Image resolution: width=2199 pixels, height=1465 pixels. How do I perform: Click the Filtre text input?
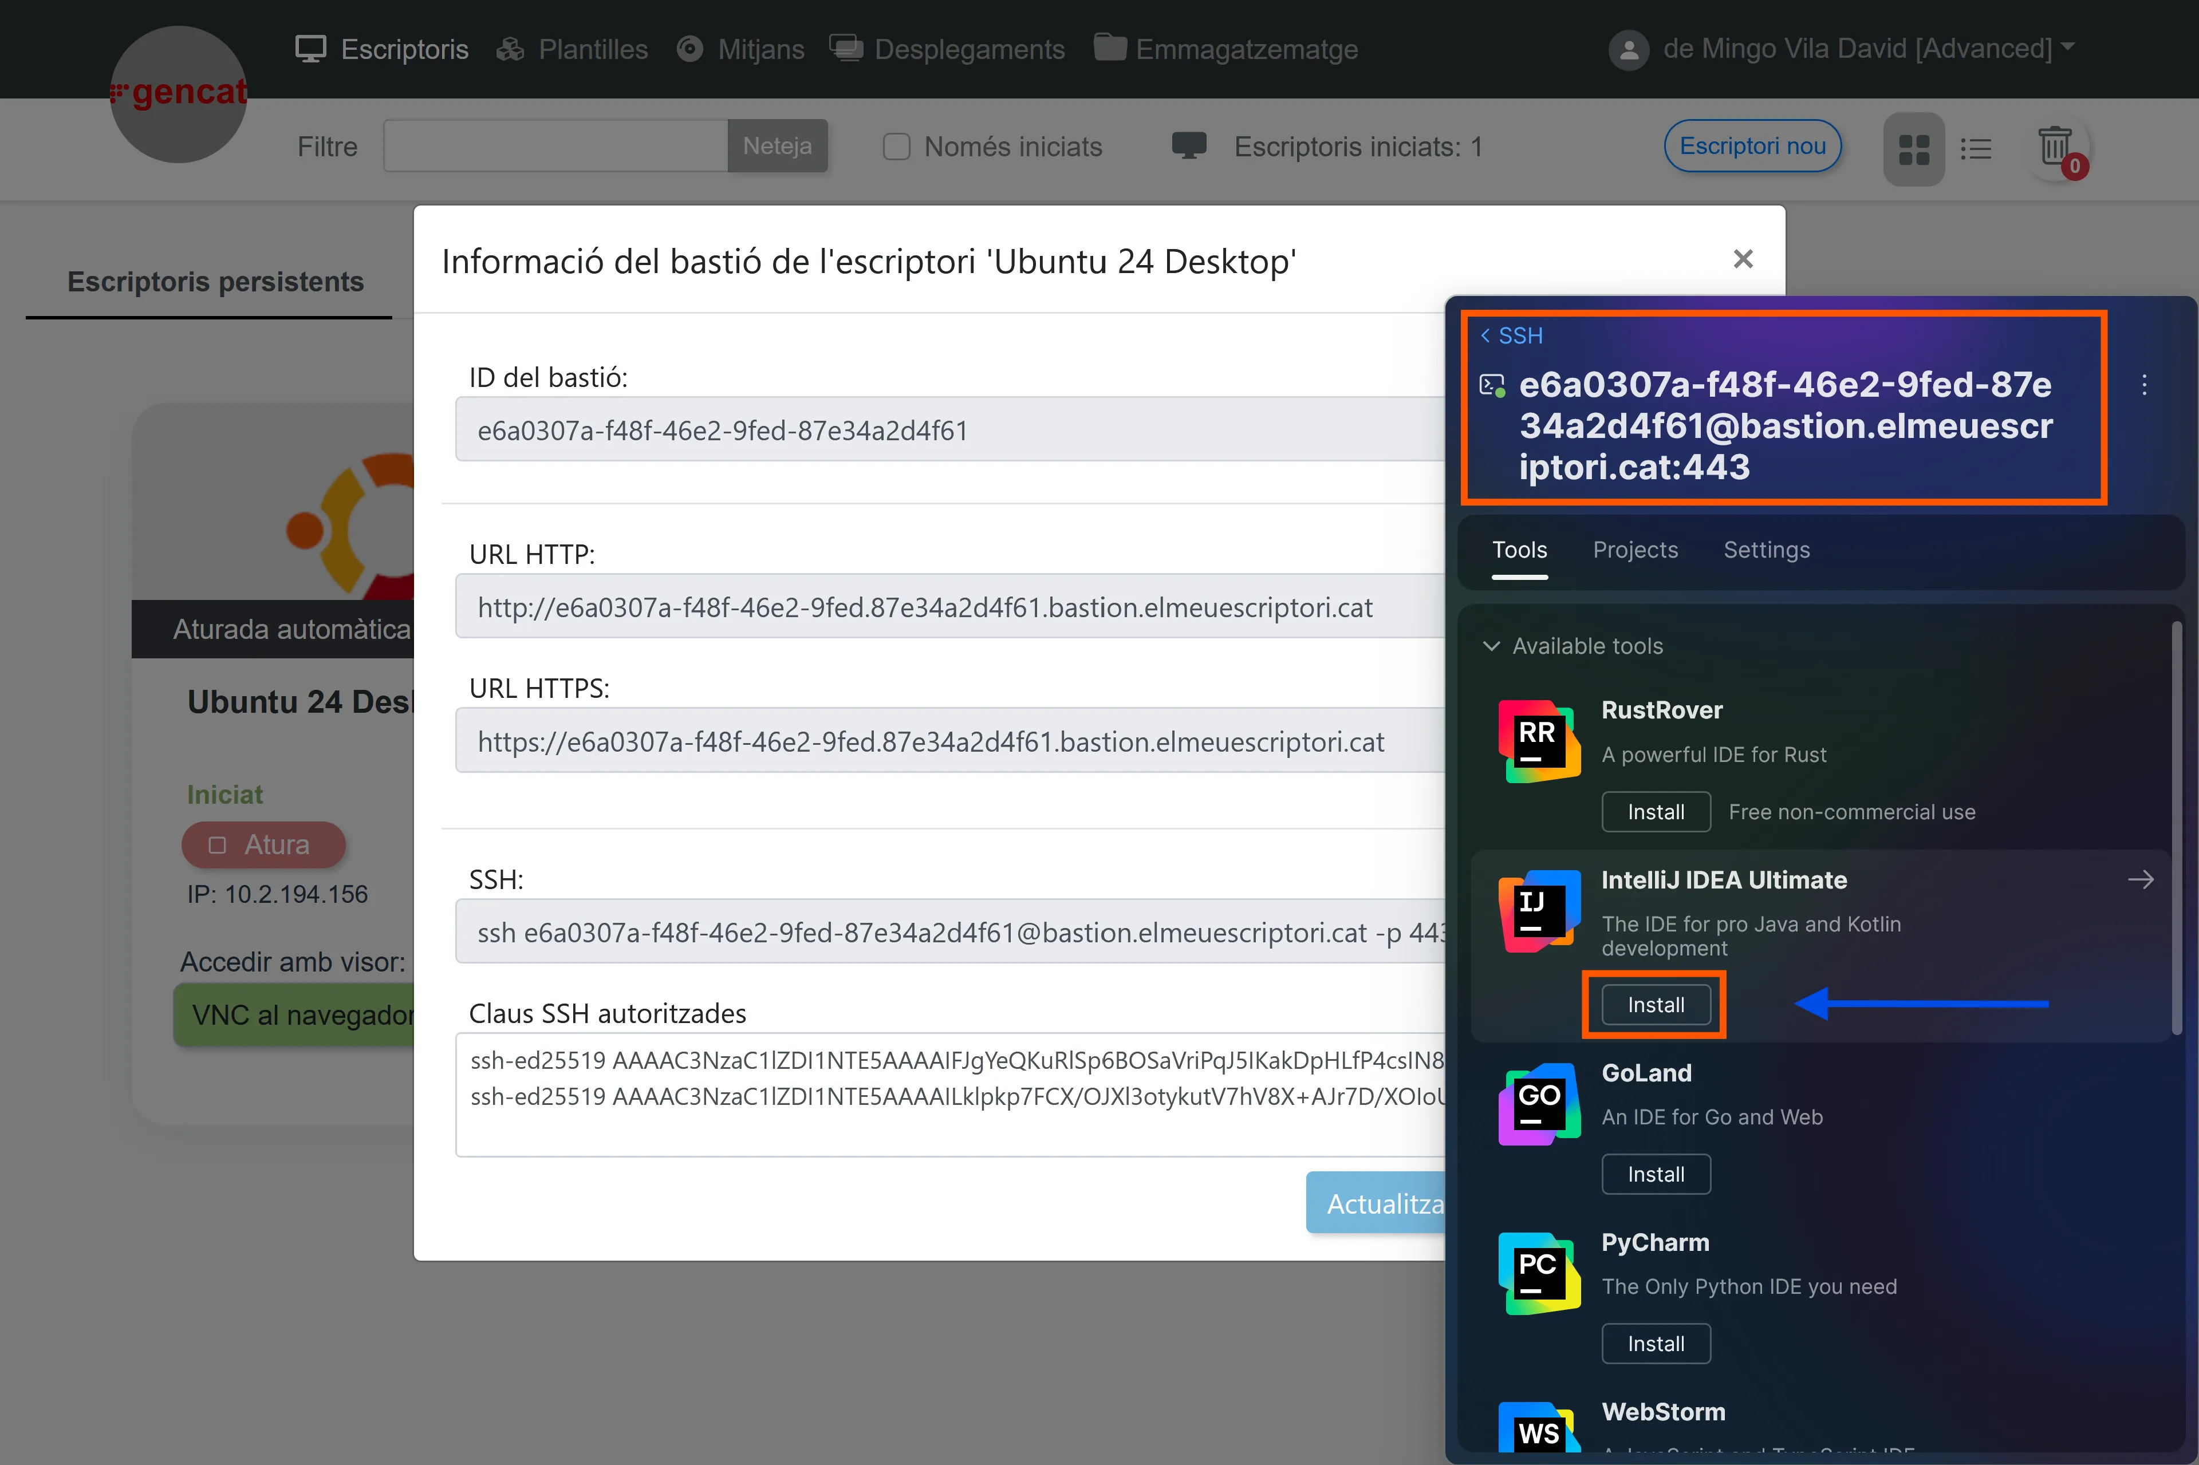point(555,146)
